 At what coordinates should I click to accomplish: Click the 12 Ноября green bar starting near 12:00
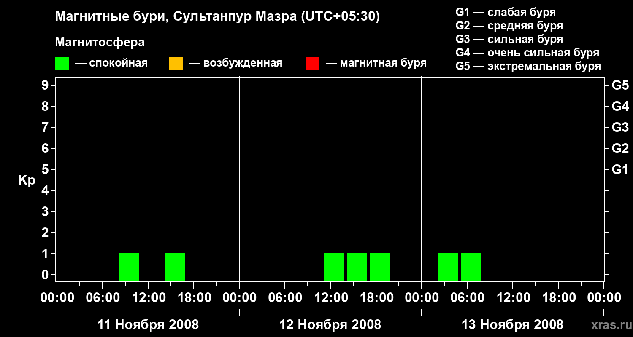click(x=334, y=267)
